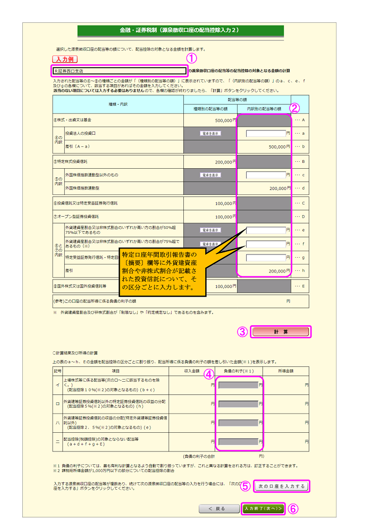
Task: Click the 負債の利子 field in row ハ
Action: pyautogui.click(x=238, y=423)
